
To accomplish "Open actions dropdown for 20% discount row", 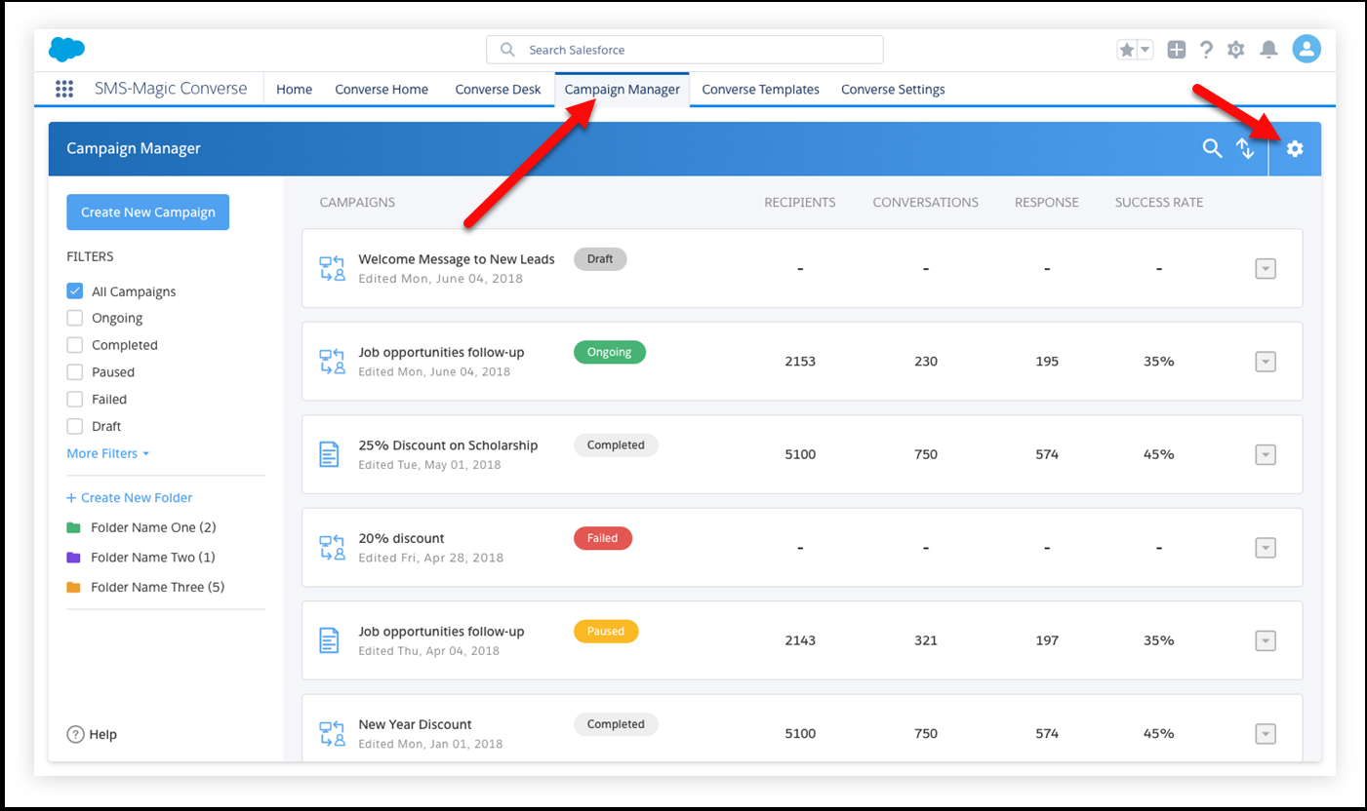I will pos(1266,548).
